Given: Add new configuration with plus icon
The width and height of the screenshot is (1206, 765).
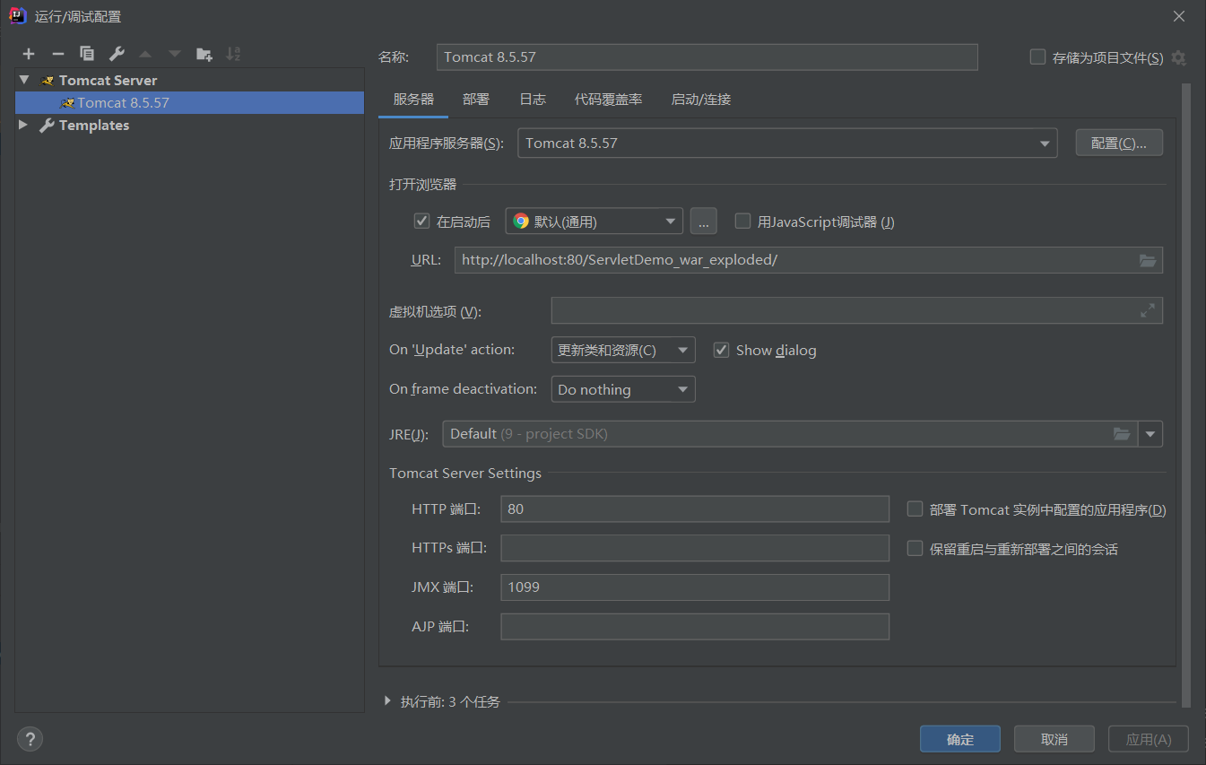Looking at the screenshot, I should (29, 54).
